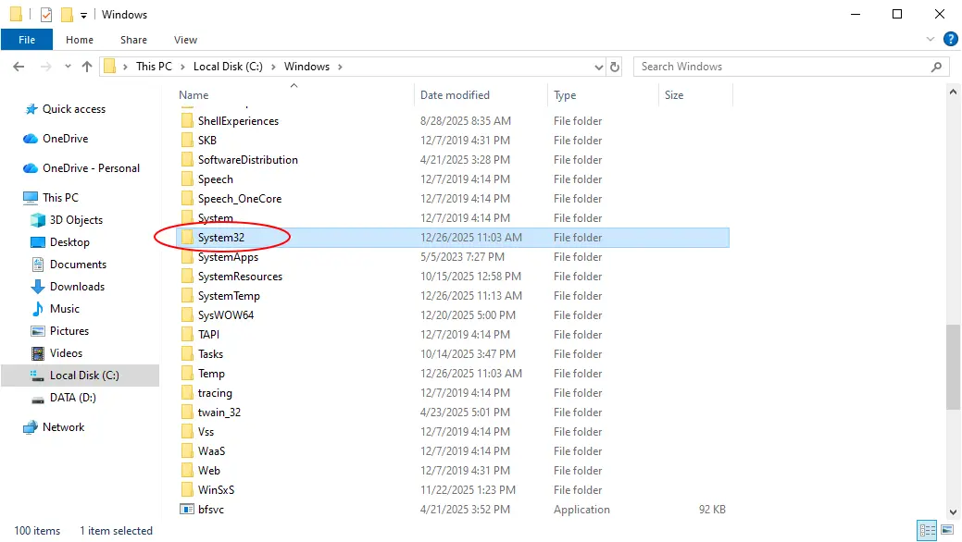Expand the ribbon with chevron
Screen dimensions: 962x542
pyautogui.click(x=931, y=40)
